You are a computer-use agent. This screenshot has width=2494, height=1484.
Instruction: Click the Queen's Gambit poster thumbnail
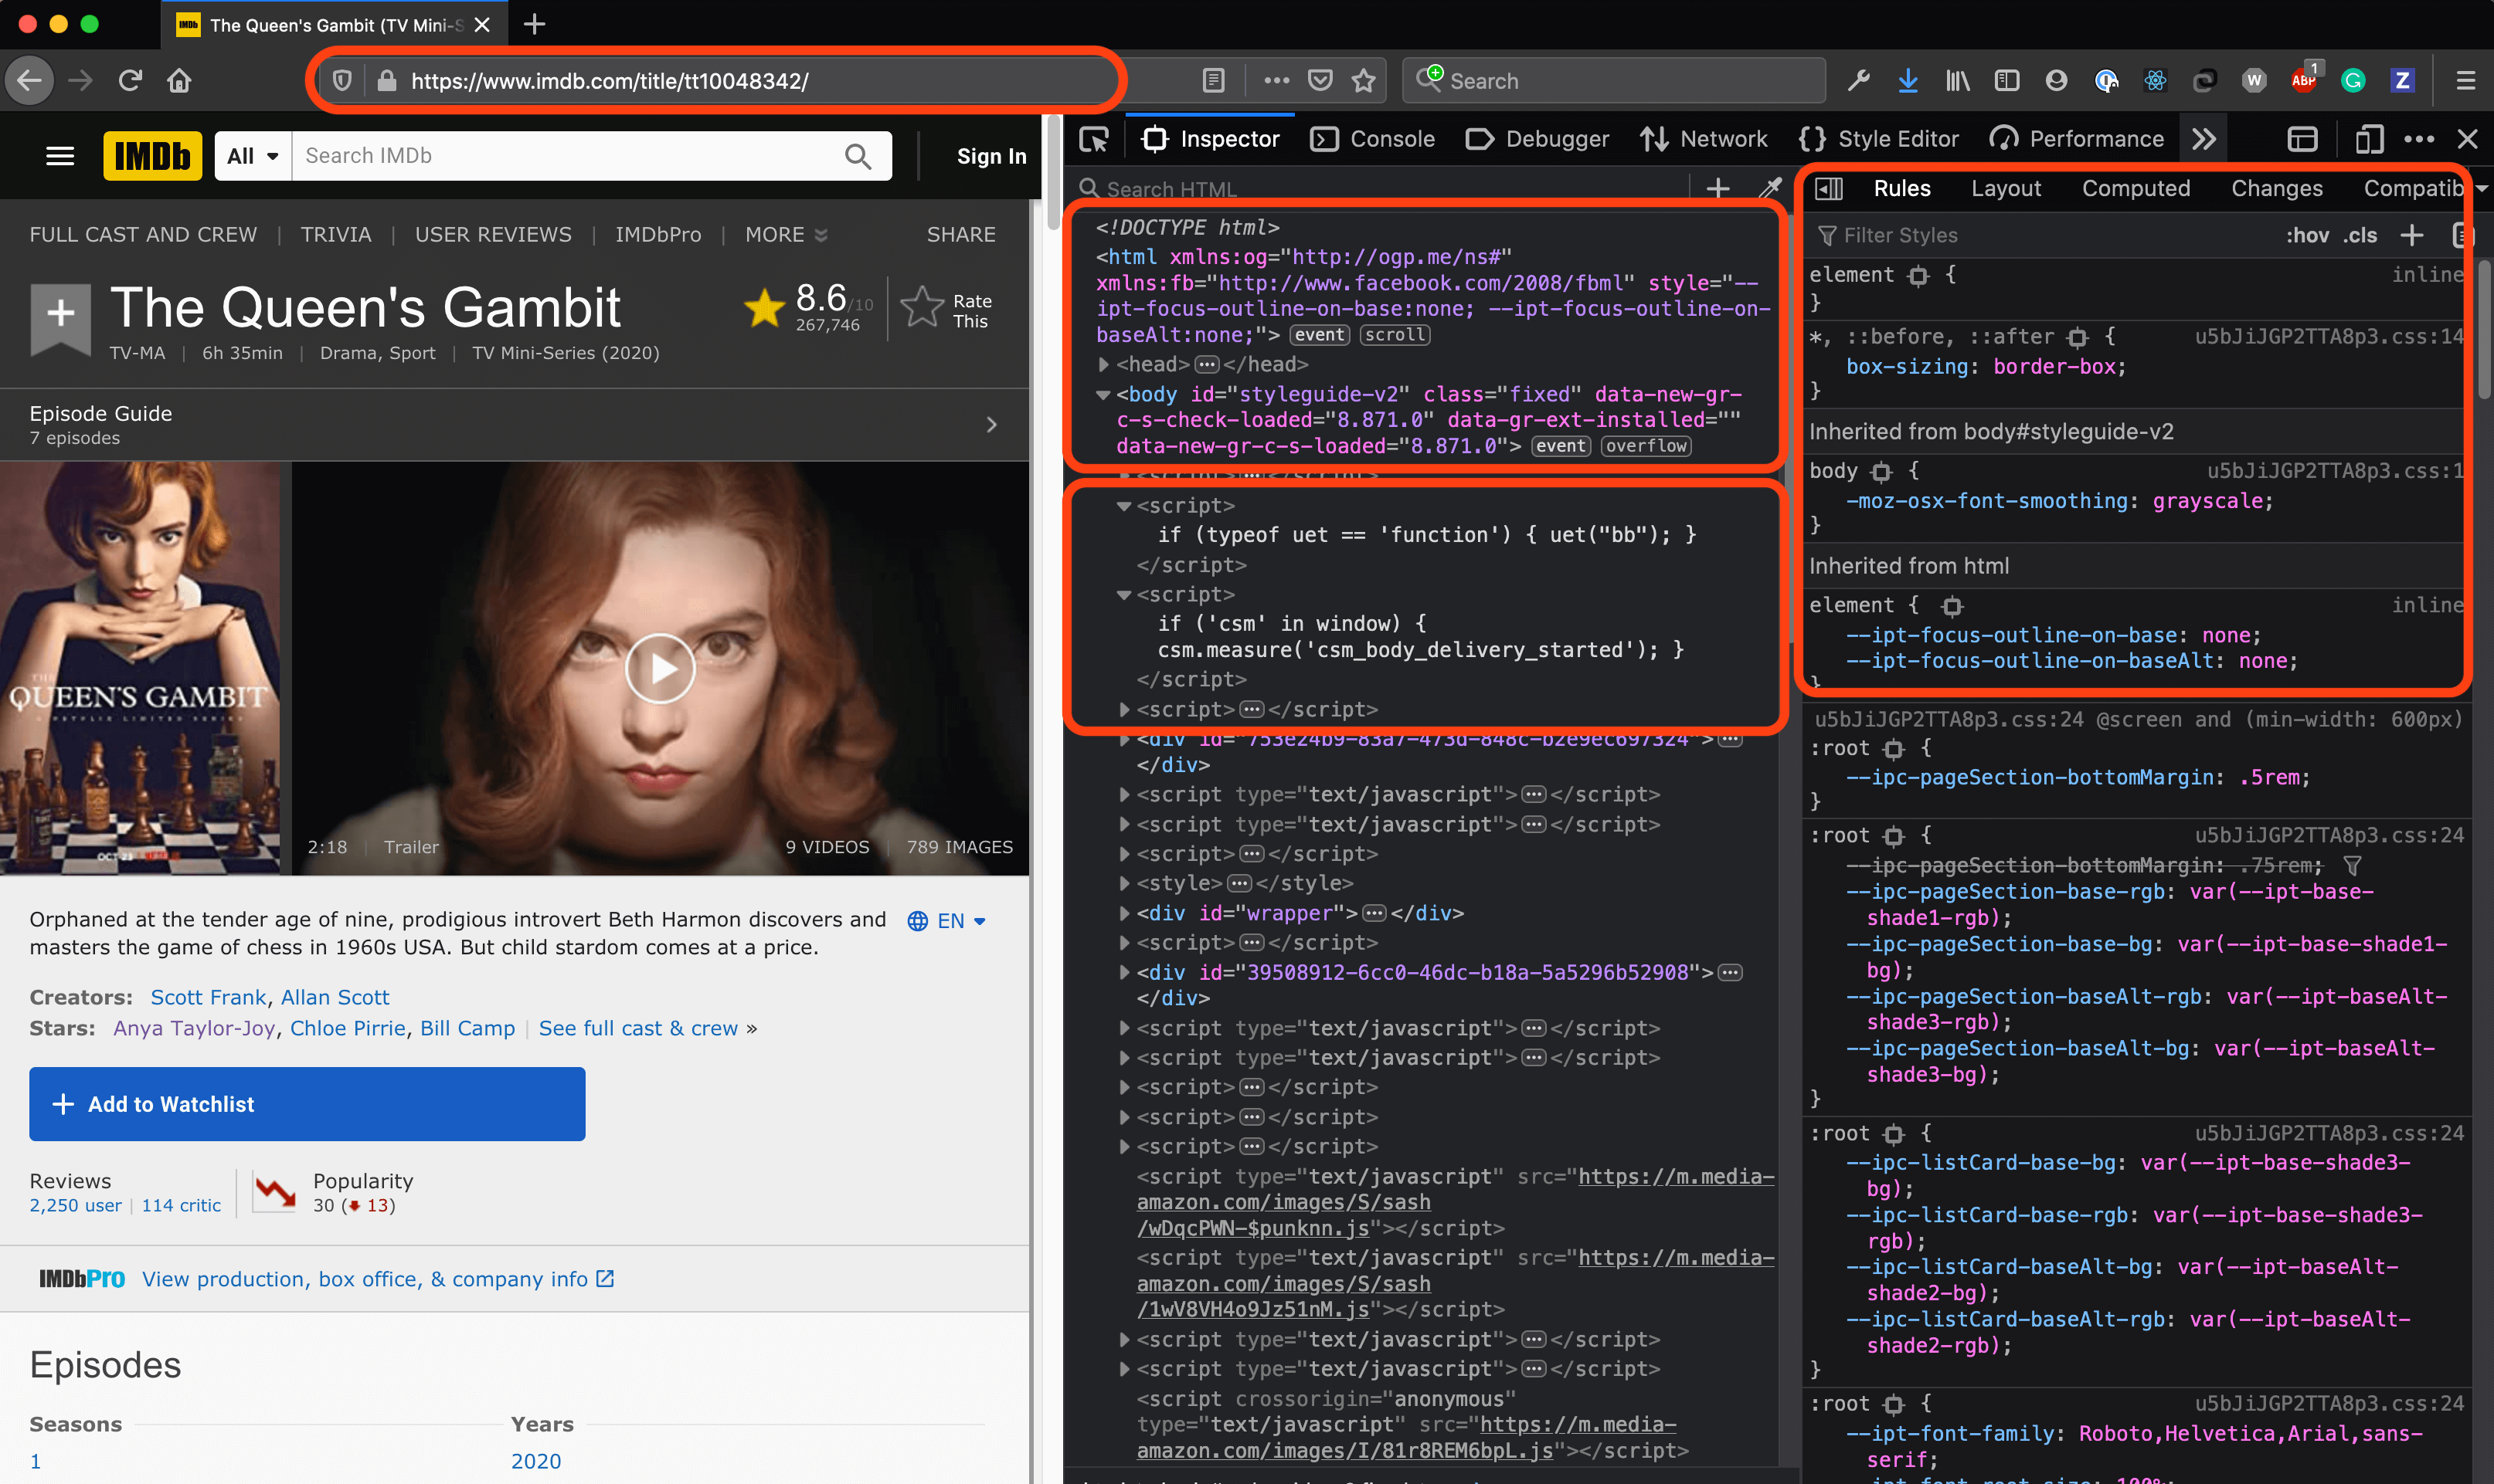coord(140,667)
